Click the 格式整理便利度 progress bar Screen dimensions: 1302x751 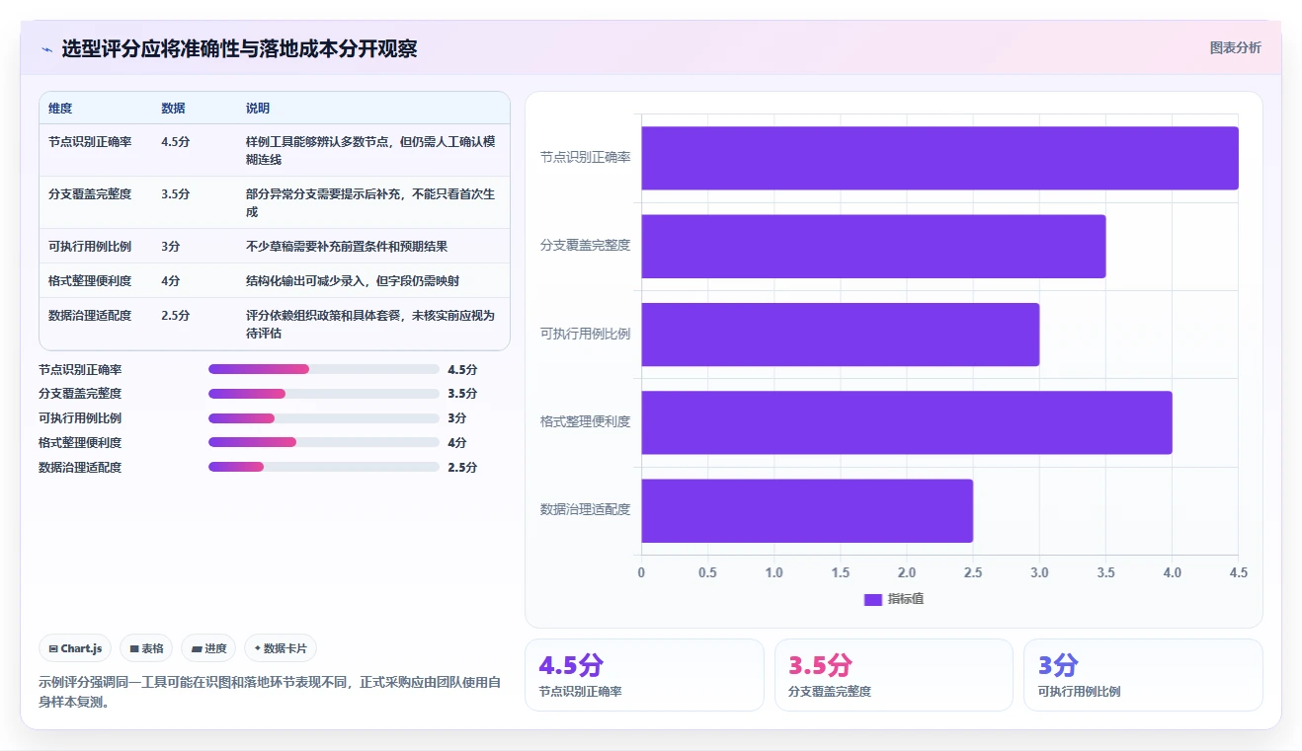324,442
